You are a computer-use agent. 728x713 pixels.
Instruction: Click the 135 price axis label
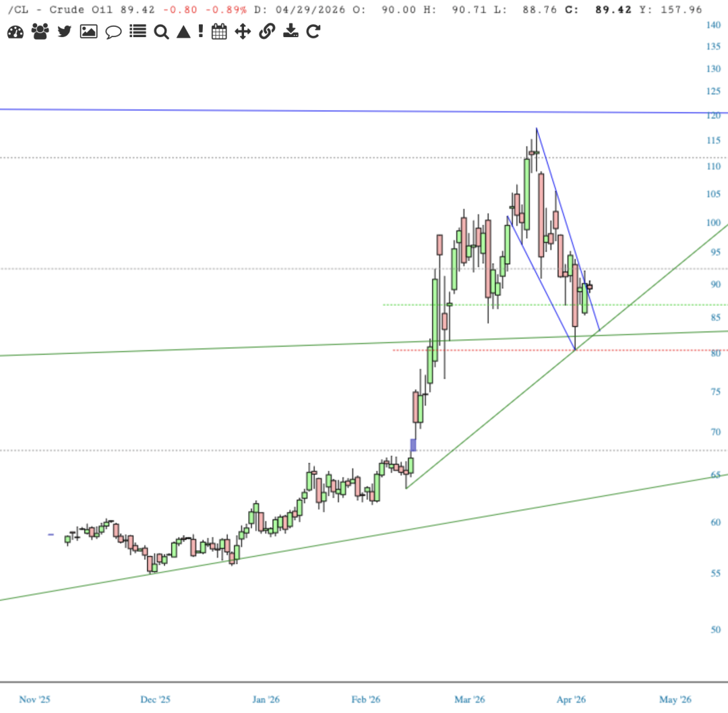point(713,46)
